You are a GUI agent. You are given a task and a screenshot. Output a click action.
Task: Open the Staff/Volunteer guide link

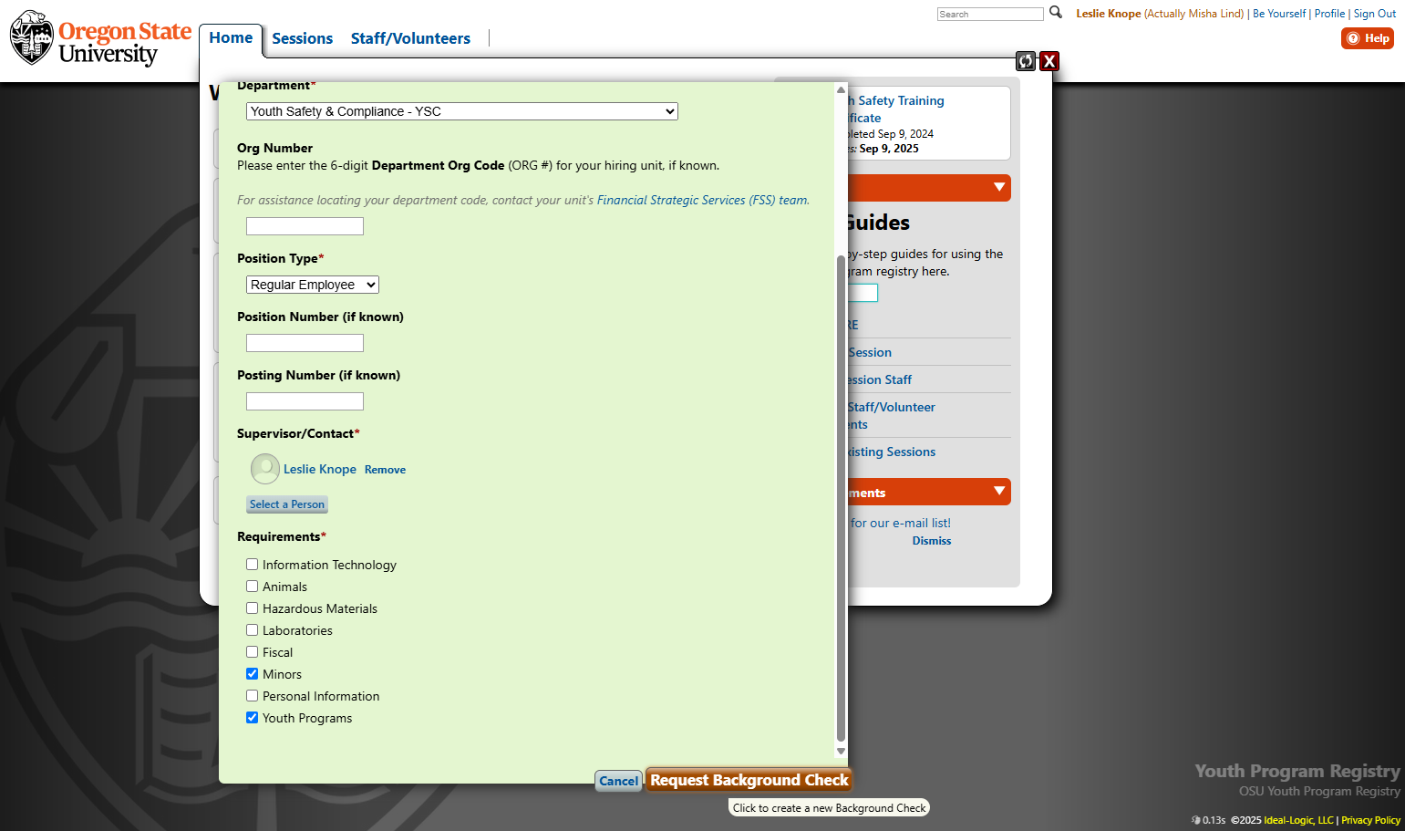(x=891, y=415)
